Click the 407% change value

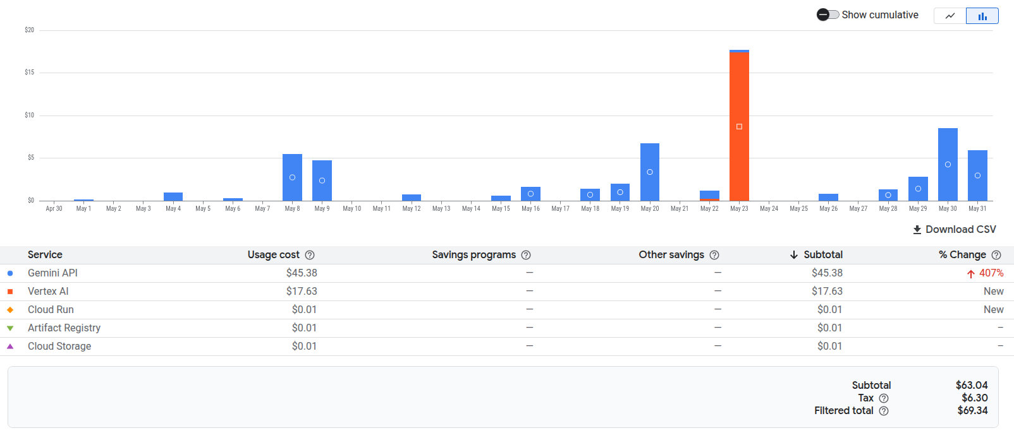tap(991, 273)
